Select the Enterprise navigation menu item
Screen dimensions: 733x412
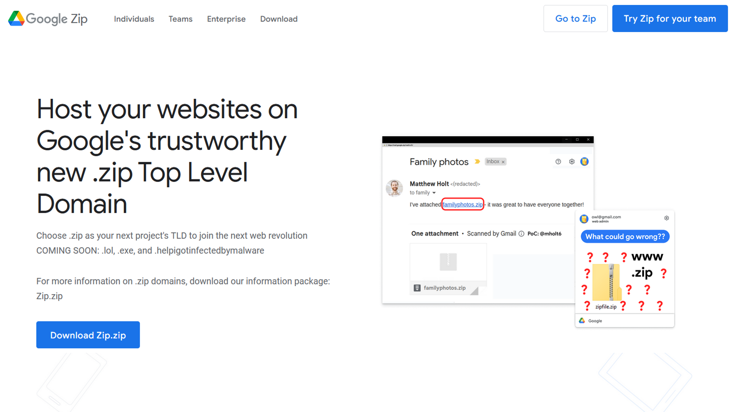point(226,19)
